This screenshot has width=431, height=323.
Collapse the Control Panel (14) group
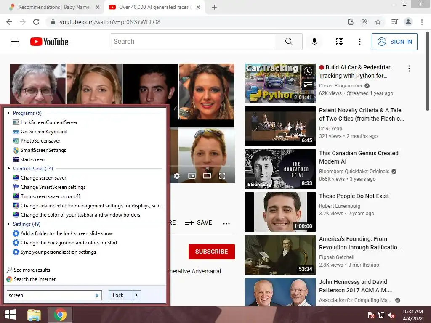(9, 168)
